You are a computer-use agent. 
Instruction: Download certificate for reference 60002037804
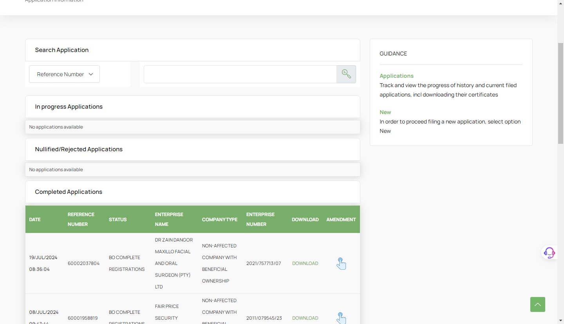point(305,263)
